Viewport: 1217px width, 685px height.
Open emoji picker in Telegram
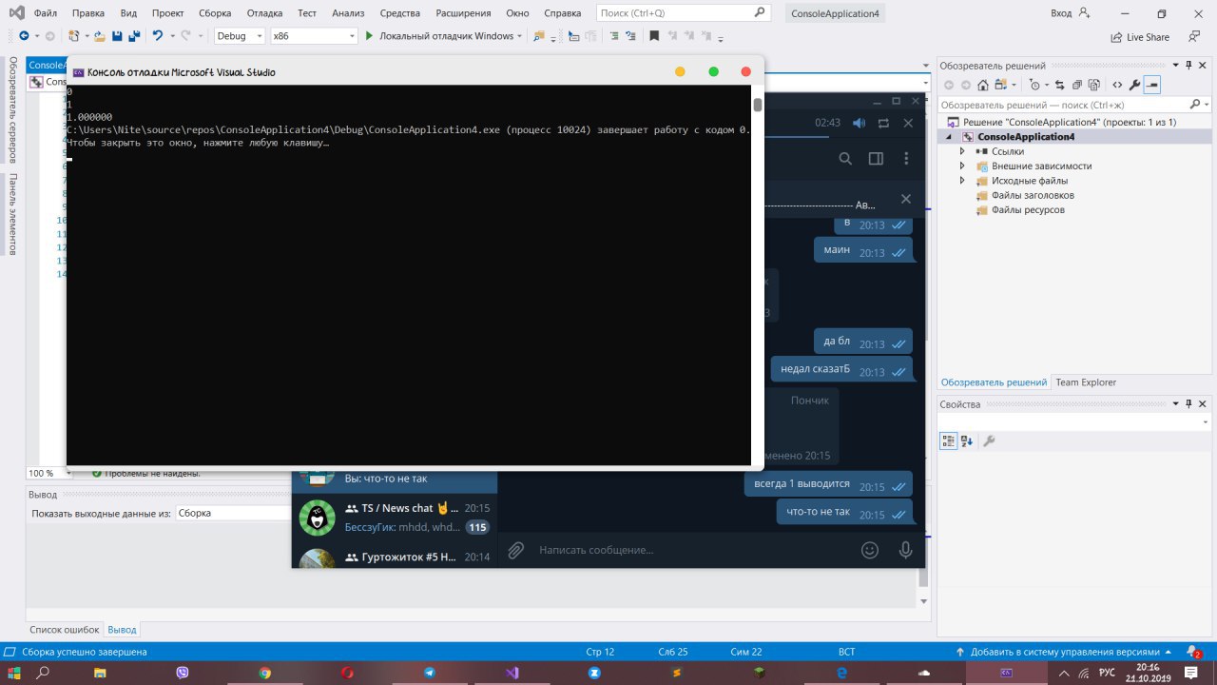pyautogui.click(x=869, y=549)
